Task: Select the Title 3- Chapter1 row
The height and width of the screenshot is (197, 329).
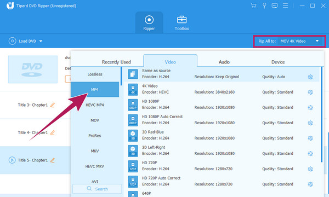Action: (x=35, y=105)
